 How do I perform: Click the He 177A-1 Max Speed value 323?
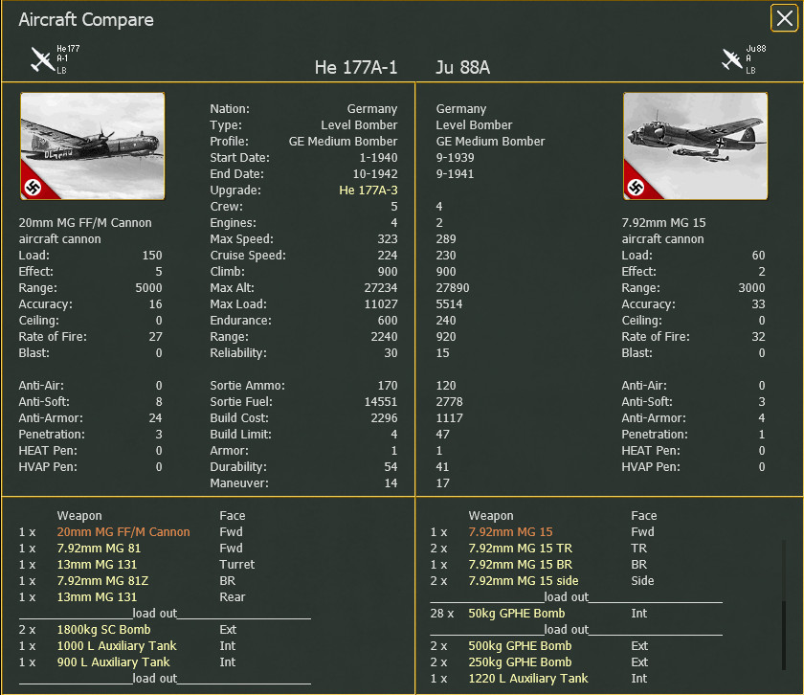click(x=388, y=239)
